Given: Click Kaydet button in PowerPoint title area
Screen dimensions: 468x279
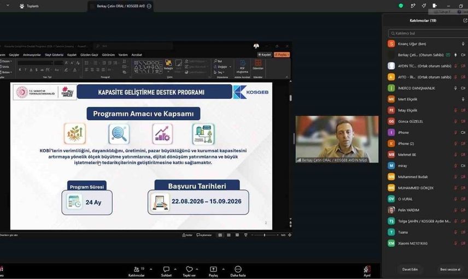Looking at the screenshot, I should point(265,55).
